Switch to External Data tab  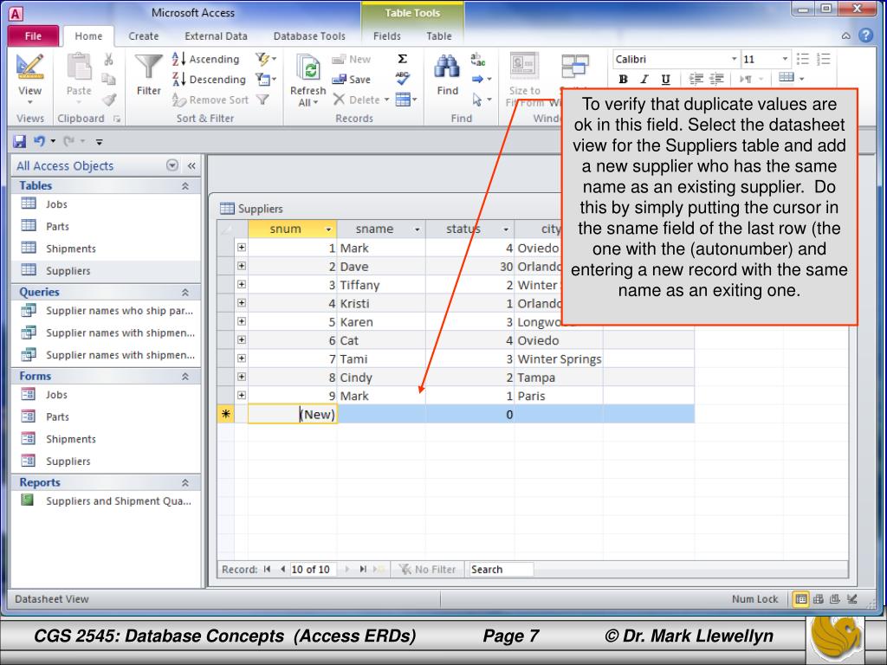coord(216,36)
